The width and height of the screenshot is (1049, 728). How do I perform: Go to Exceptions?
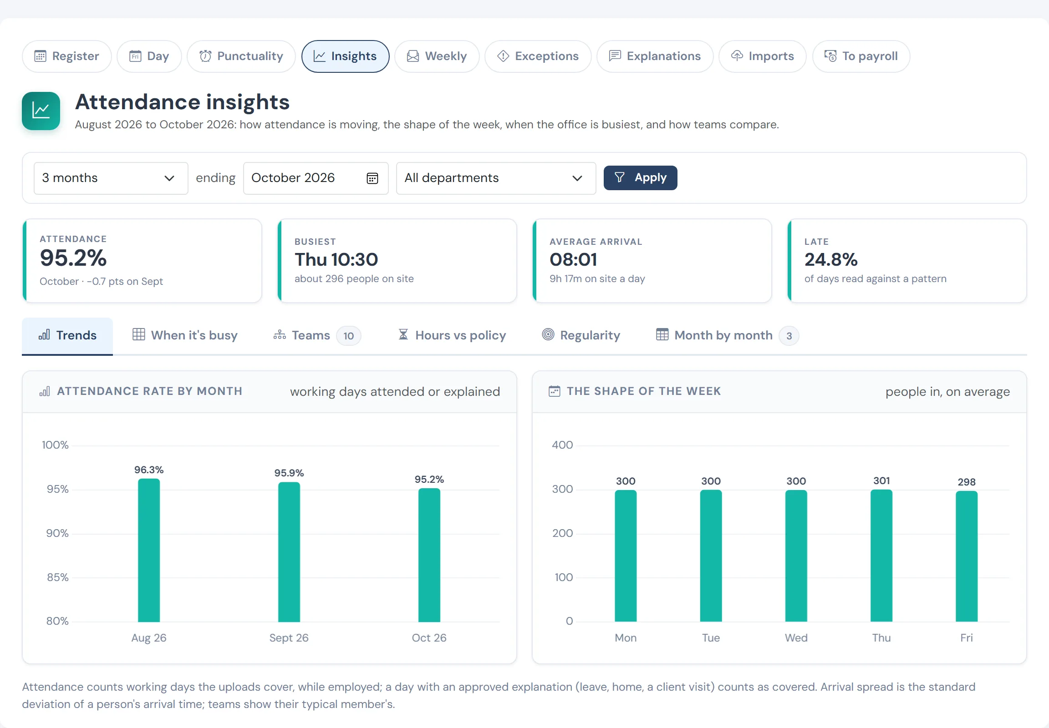pyautogui.click(x=538, y=56)
